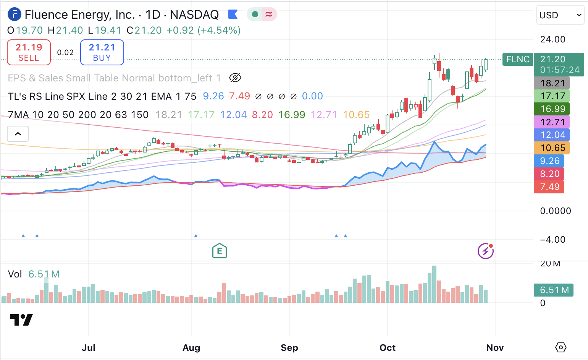
Task: Click the orange 10.65 price scale label
Action: click(x=552, y=148)
